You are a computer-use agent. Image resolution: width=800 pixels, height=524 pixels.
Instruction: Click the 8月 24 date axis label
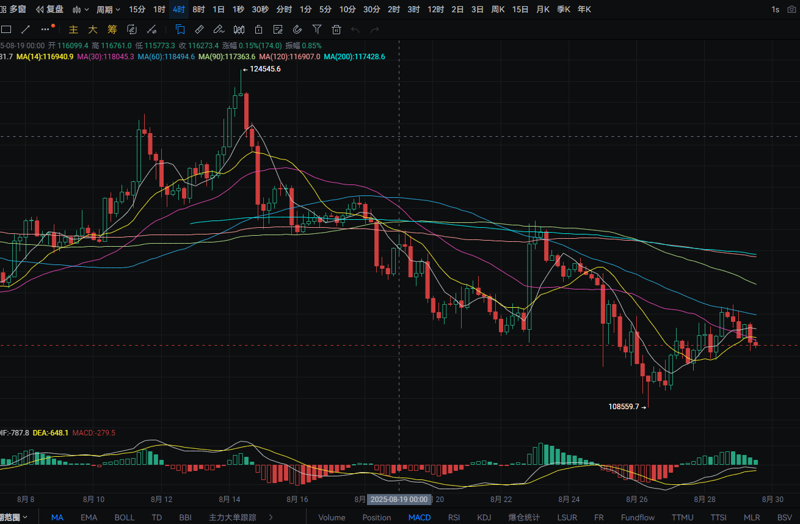click(x=568, y=499)
